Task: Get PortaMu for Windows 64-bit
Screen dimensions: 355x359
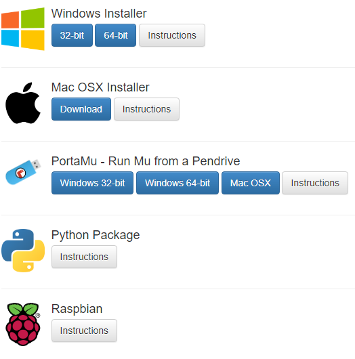Action: pyautogui.click(x=177, y=183)
